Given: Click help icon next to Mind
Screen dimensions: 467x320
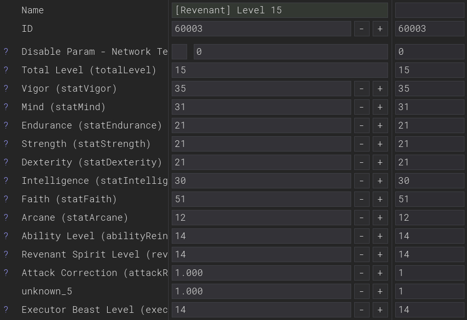Looking at the screenshot, I should point(6,107).
